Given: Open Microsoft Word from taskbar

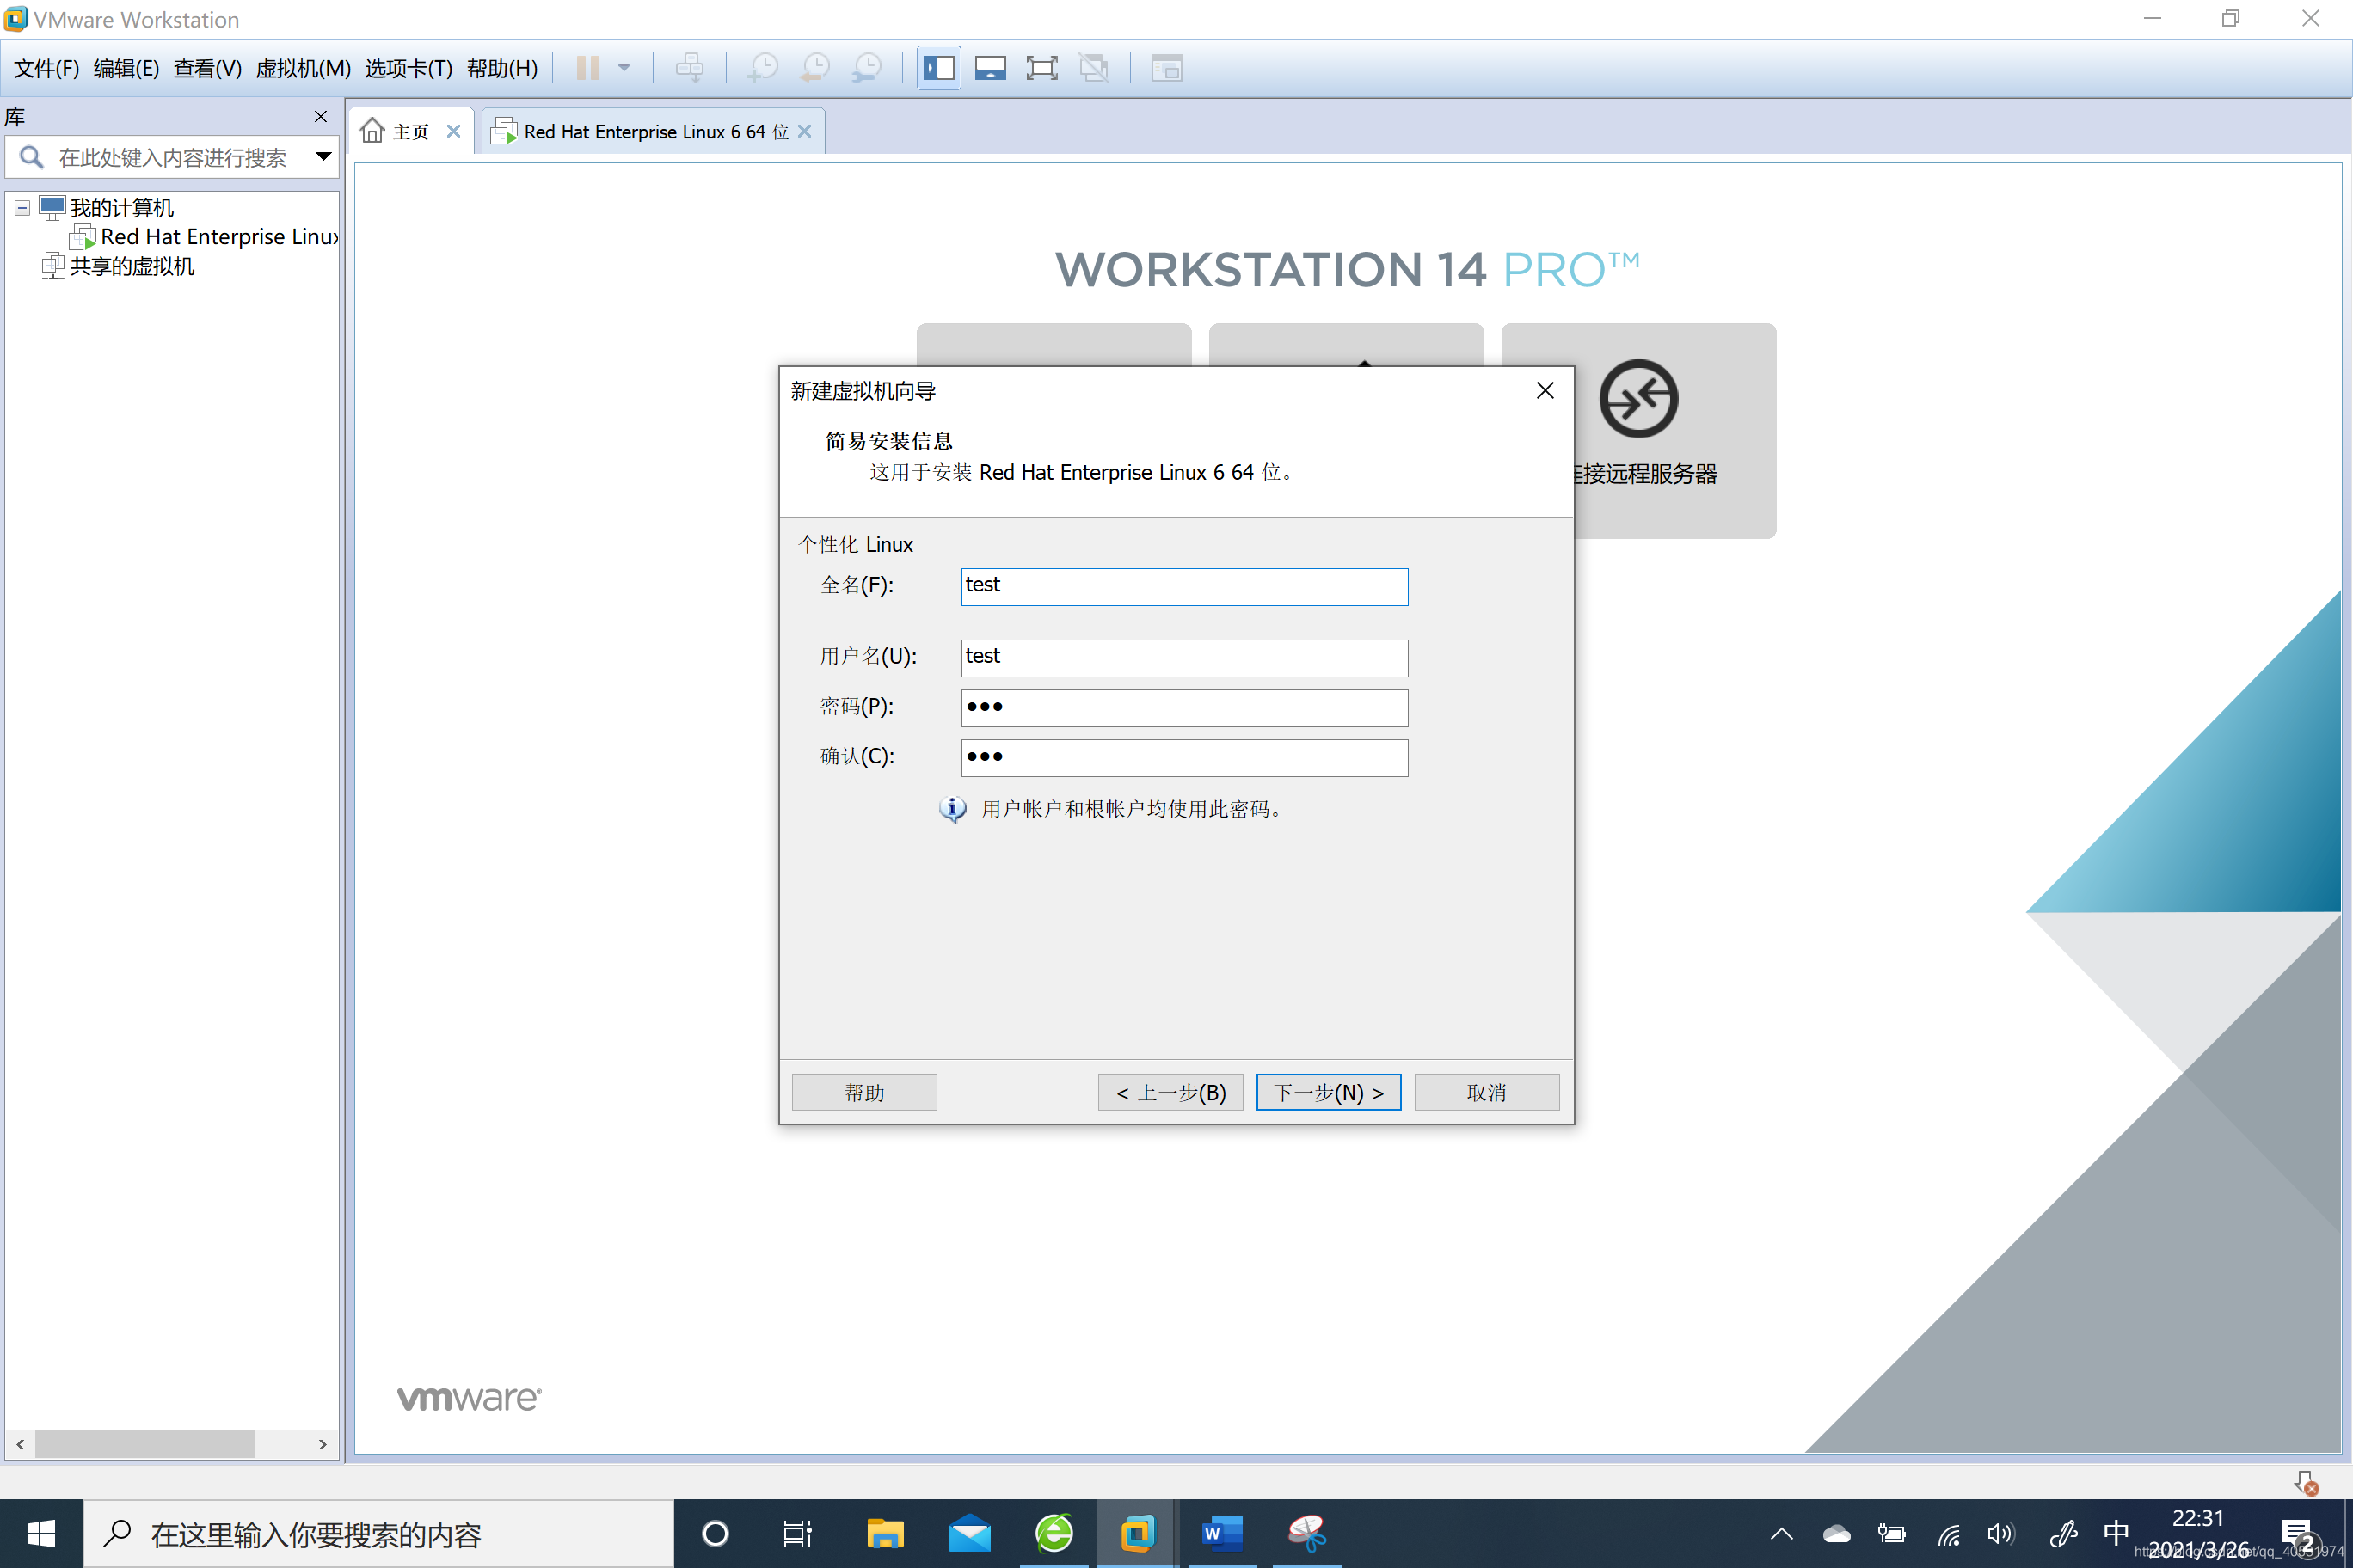Looking at the screenshot, I should tap(1221, 1534).
